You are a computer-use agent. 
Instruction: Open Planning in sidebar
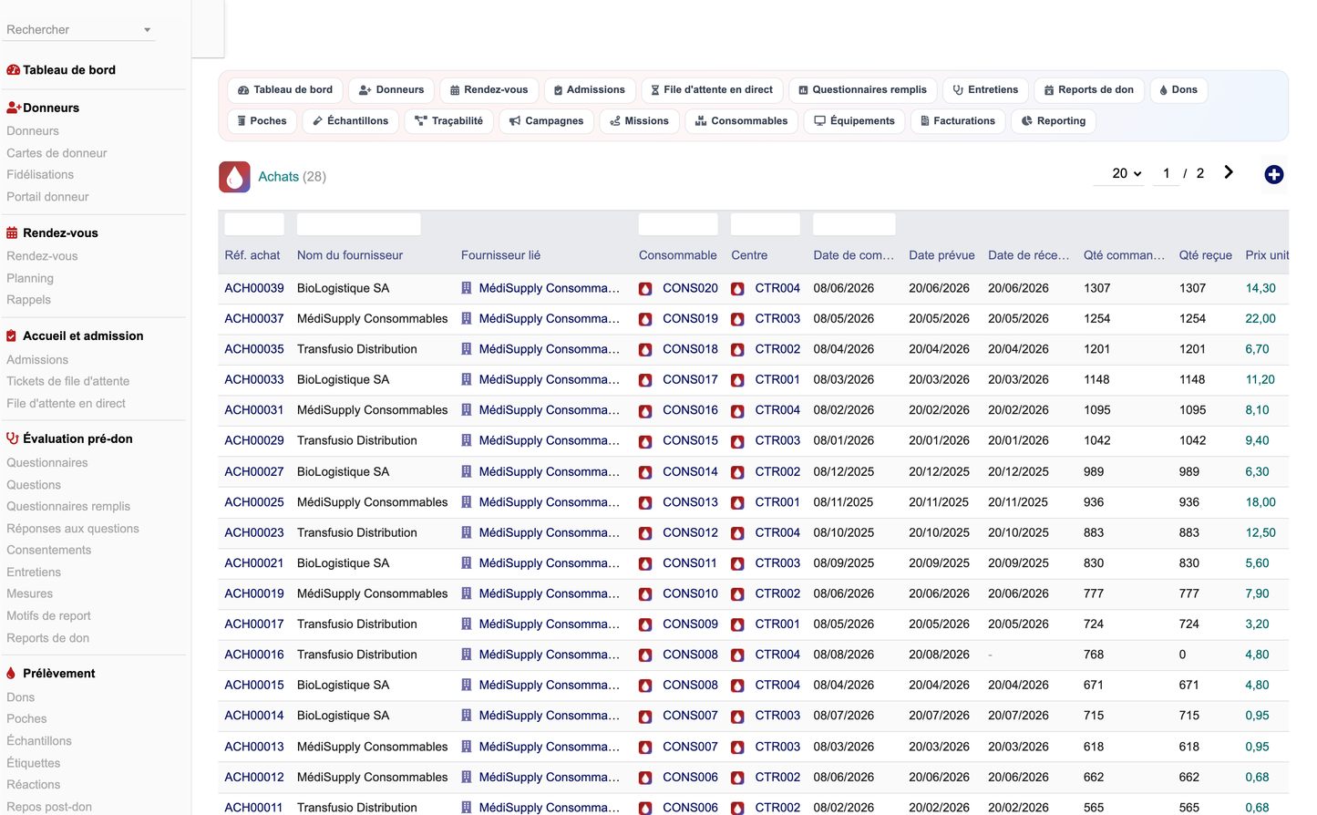pyautogui.click(x=30, y=278)
